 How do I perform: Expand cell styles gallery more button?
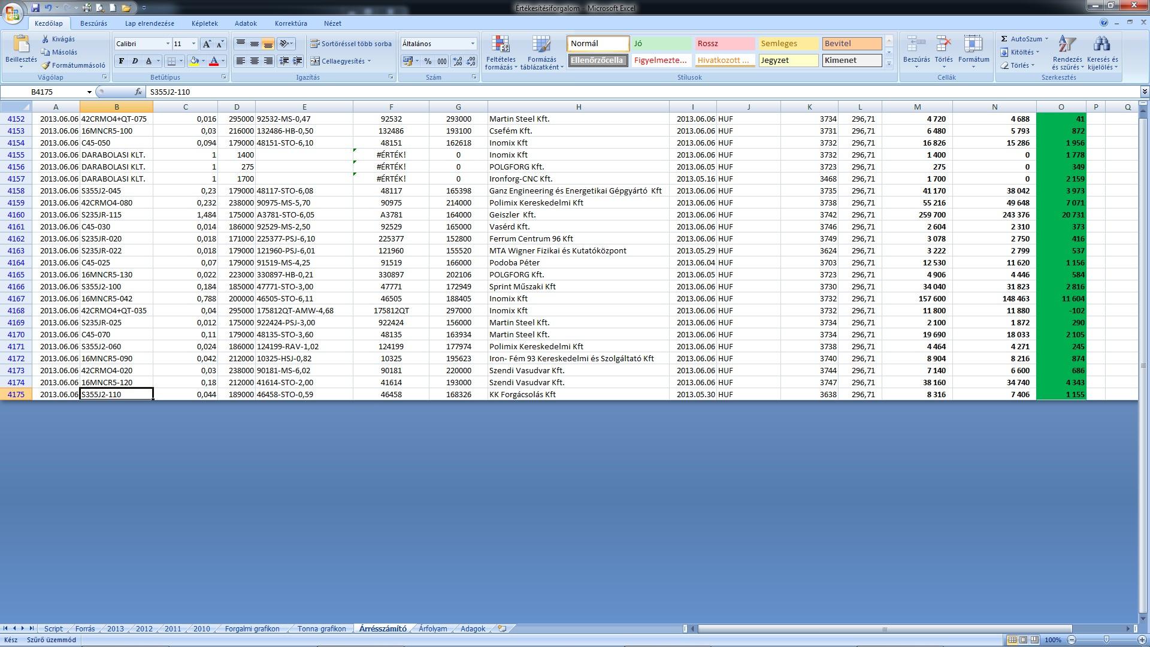pyautogui.click(x=889, y=64)
